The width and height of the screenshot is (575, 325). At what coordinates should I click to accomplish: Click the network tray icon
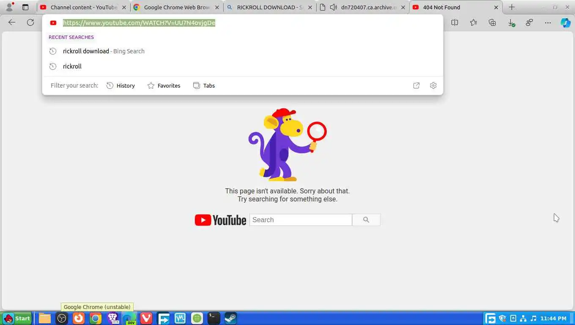click(x=523, y=318)
